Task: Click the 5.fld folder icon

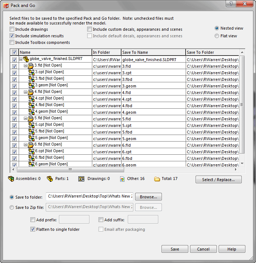Action: (31, 118)
